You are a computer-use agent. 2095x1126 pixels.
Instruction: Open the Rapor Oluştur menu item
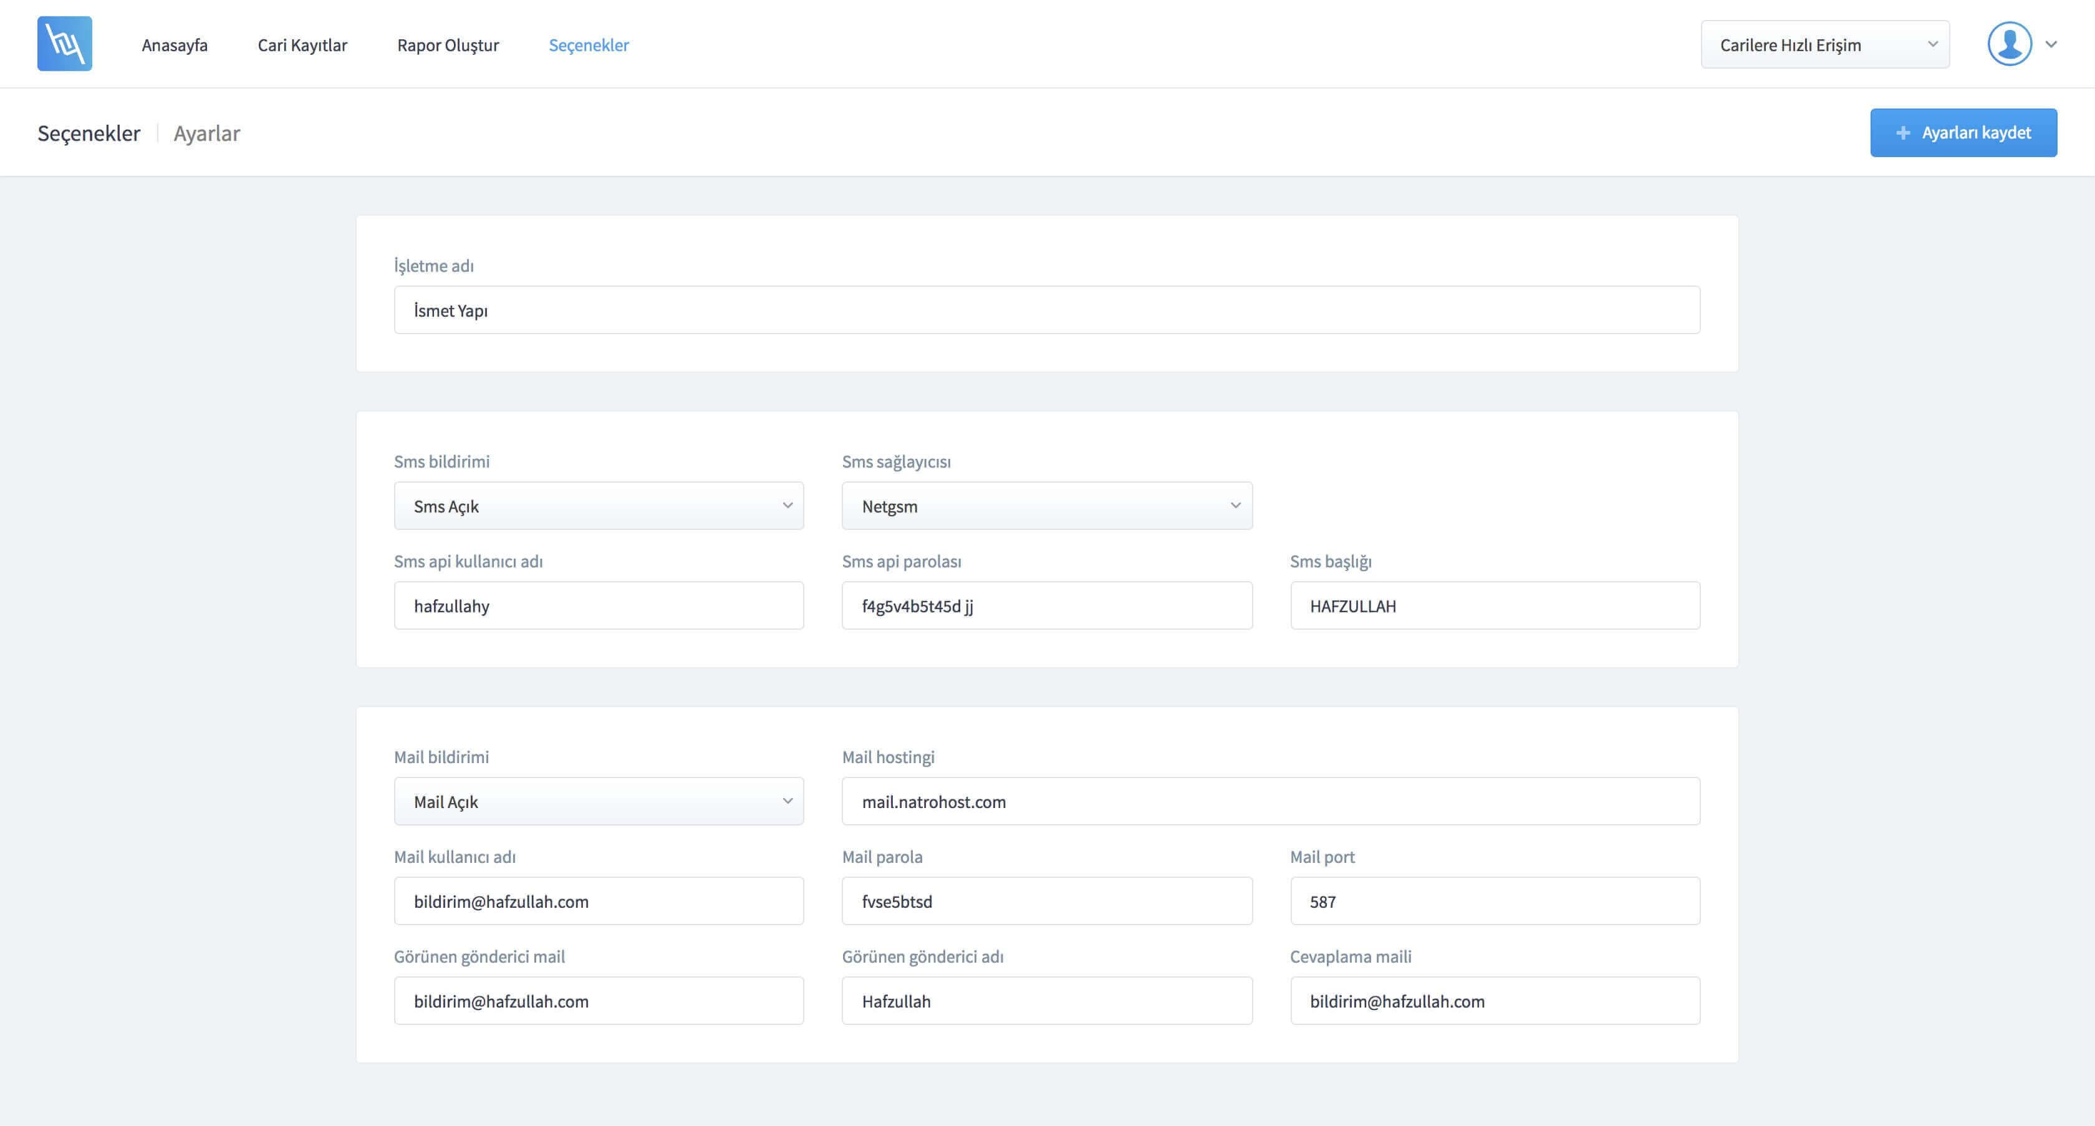[447, 45]
